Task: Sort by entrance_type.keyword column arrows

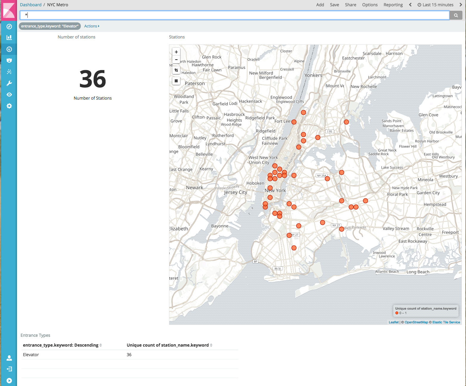Action: point(101,345)
